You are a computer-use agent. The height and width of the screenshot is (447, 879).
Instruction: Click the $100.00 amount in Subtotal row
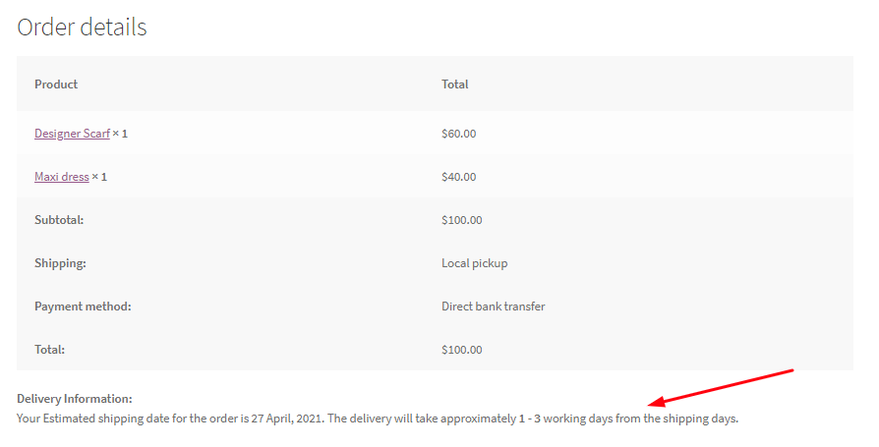pos(461,220)
